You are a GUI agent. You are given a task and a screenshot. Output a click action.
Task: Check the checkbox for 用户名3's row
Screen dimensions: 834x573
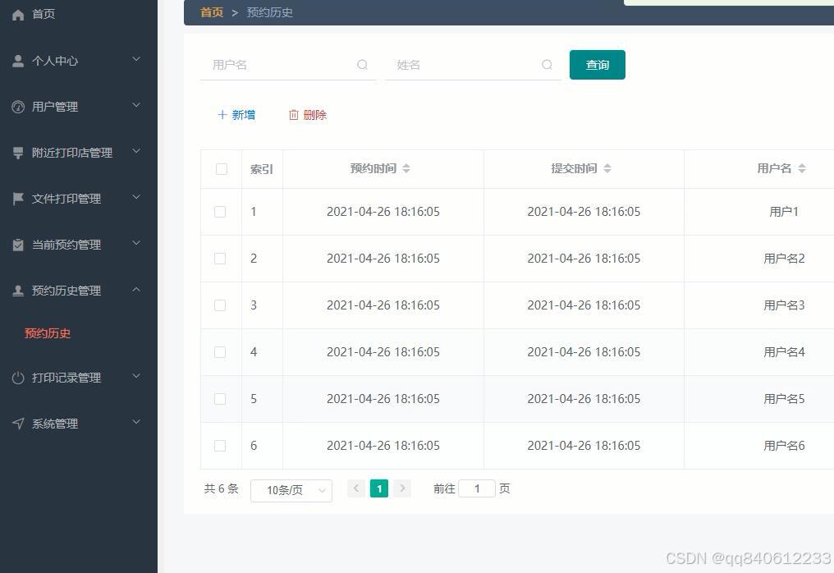click(220, 305)
